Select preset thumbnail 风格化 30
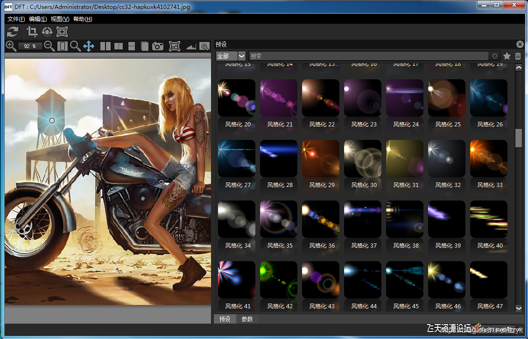 (363, 159)
